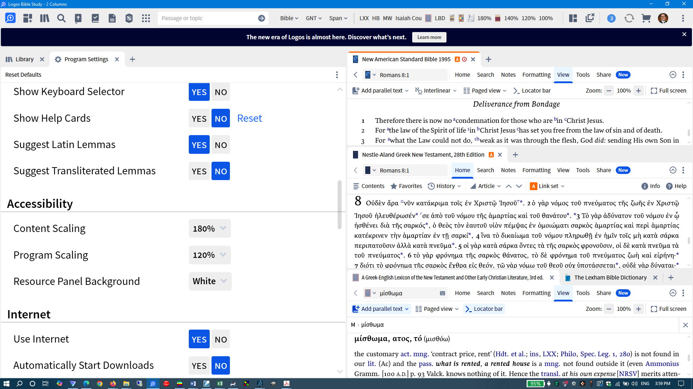Switch to The Lexham Bible Dictionary tab
693x389 pixels.
tap(610, 277)
